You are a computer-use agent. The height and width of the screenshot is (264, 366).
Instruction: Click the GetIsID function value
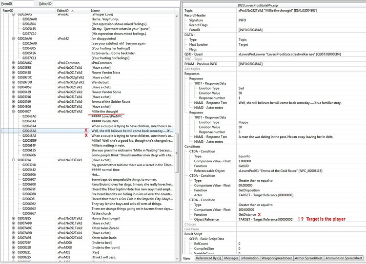pyautogui.click(x=244, y=166)
